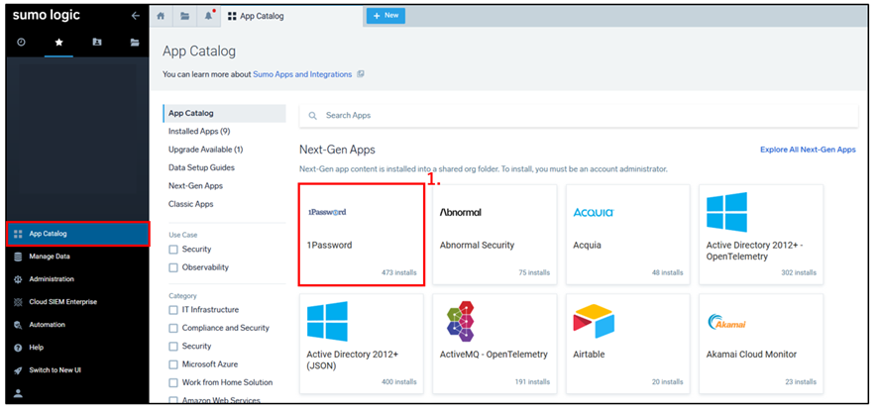Go to the Home tab icon
878x411 pixels.
(161, 16)
